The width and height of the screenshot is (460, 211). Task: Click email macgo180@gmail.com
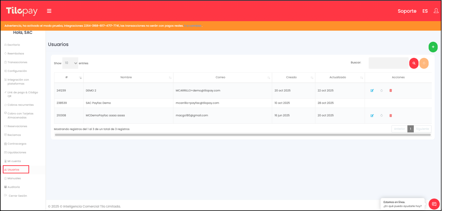(192, 116)
